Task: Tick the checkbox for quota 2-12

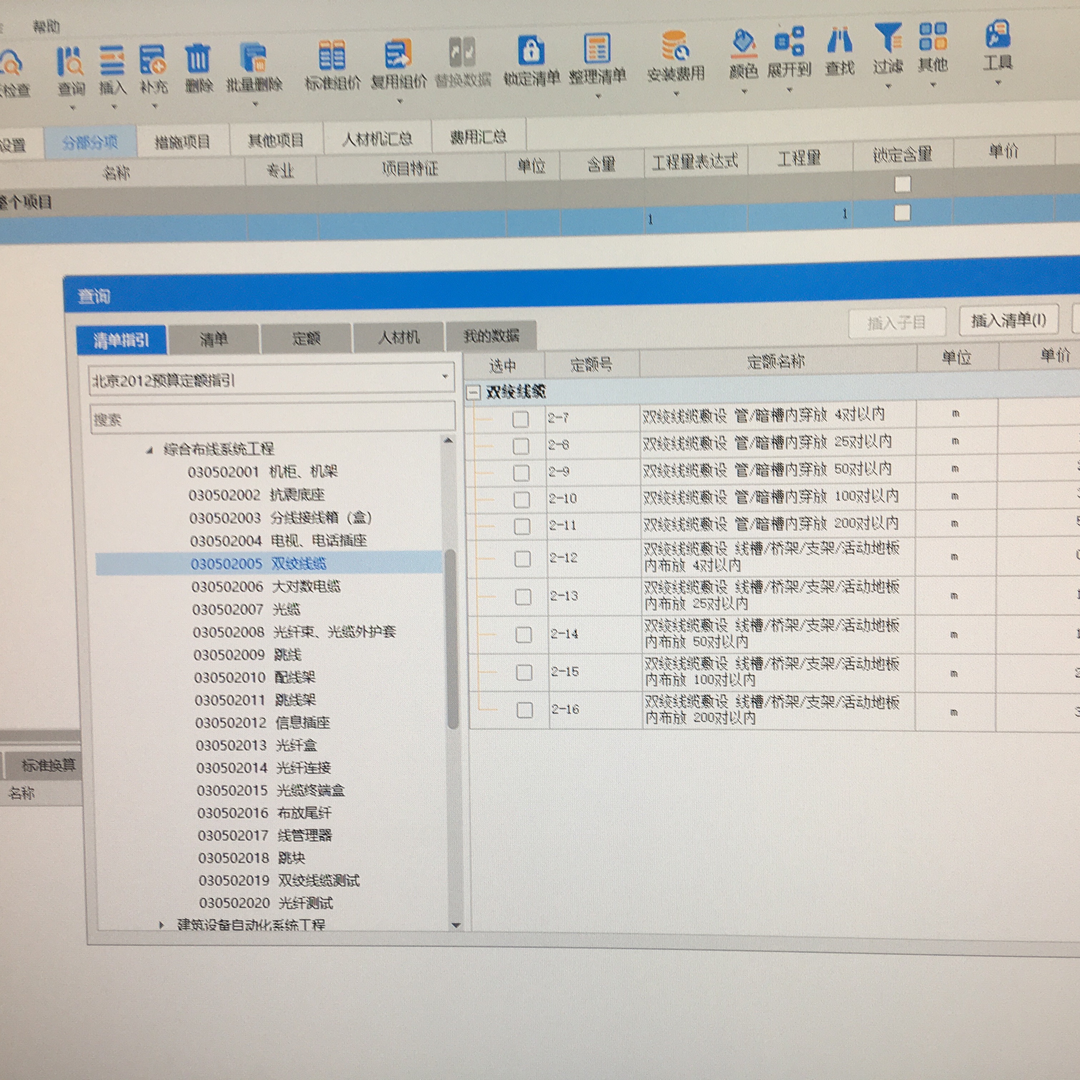Action: click(x=523, y=559)
